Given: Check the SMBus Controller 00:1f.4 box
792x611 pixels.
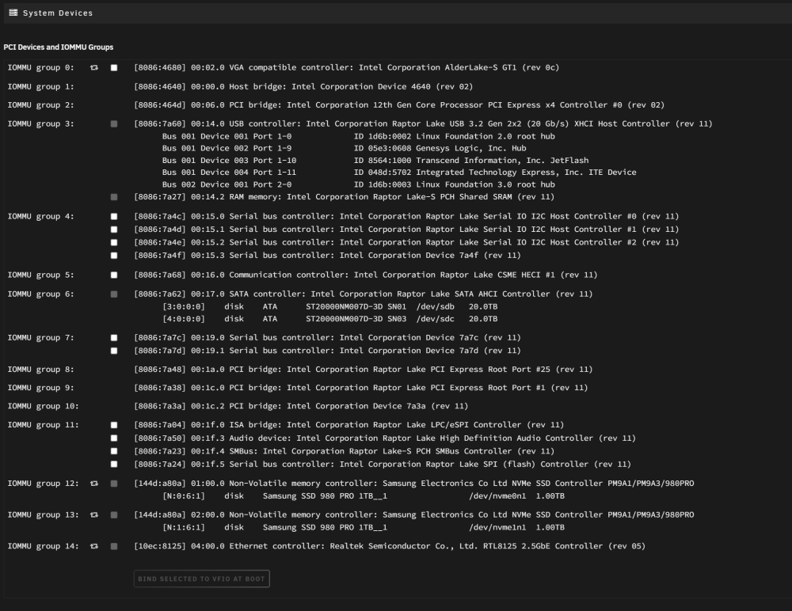Looking at the screenshot, I should click(114, 451).
